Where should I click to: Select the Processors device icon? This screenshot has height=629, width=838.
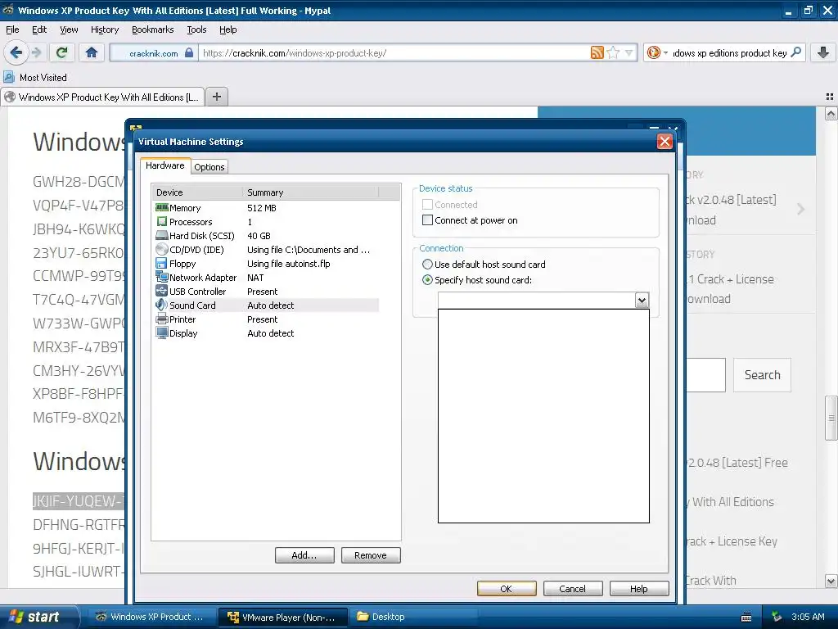[x=161, y=221]
